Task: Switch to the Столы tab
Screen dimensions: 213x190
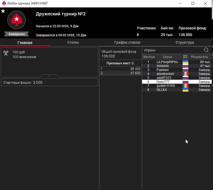Action: click(x=73, y=42)
